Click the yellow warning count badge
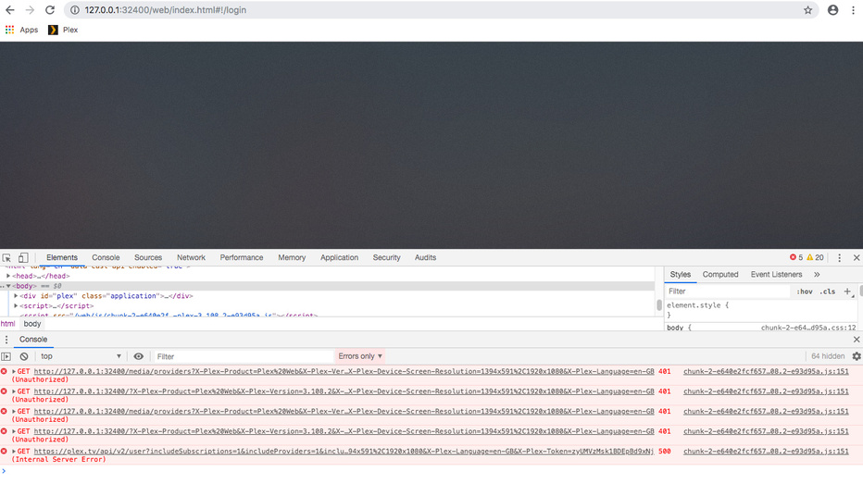Image resolution: width=863 pixels, height=496 pixels. click(815, 257)
